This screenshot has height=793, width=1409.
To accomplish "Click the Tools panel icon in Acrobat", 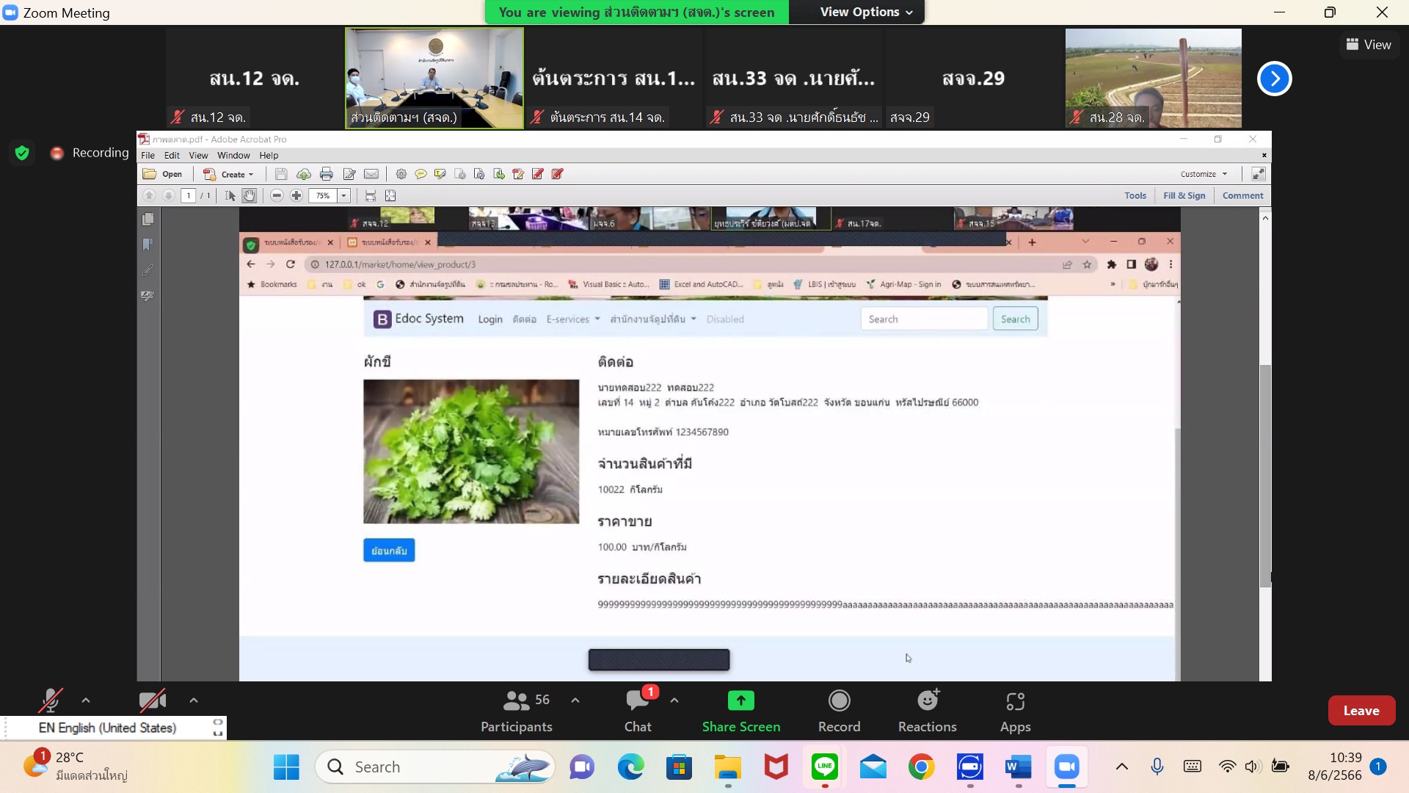I will [1135, 195].
